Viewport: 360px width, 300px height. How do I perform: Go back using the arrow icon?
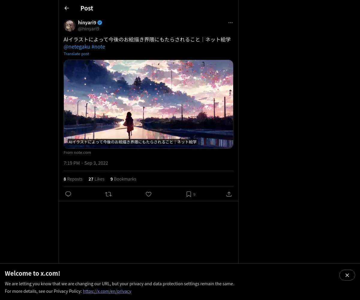click(67, 8)
